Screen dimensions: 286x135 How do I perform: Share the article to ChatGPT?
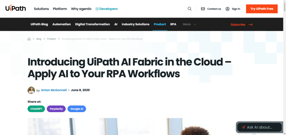36,109
